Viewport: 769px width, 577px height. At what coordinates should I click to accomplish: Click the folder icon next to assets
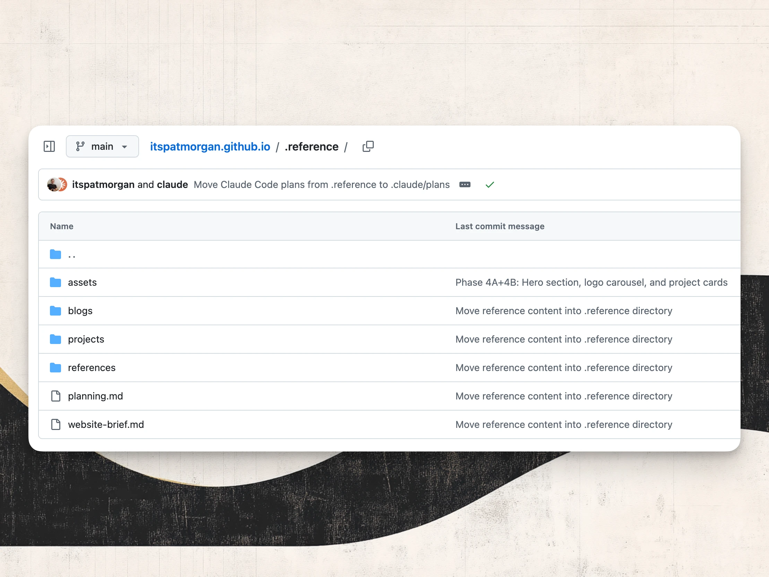(55, 282)
